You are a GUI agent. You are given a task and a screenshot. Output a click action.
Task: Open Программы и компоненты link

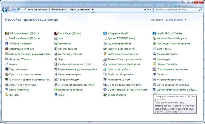click(x=172, y=69)
